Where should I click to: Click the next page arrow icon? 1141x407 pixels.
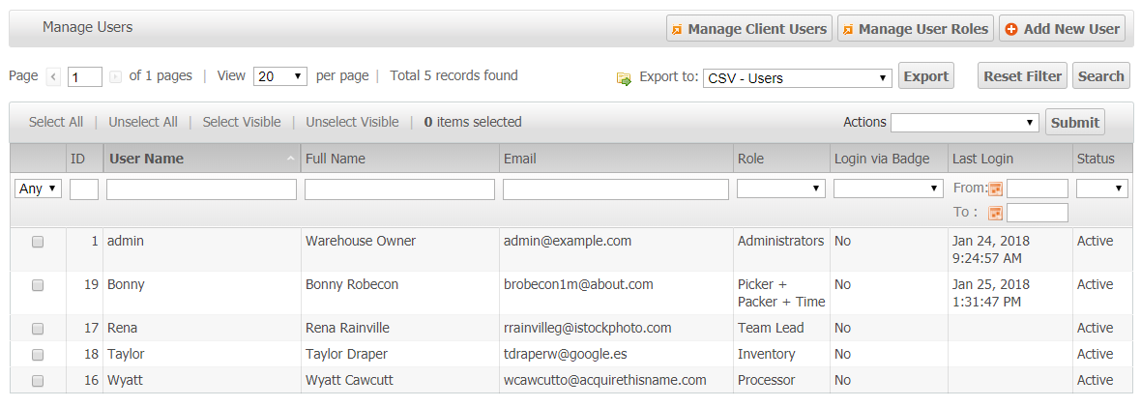tap(116, 76)
